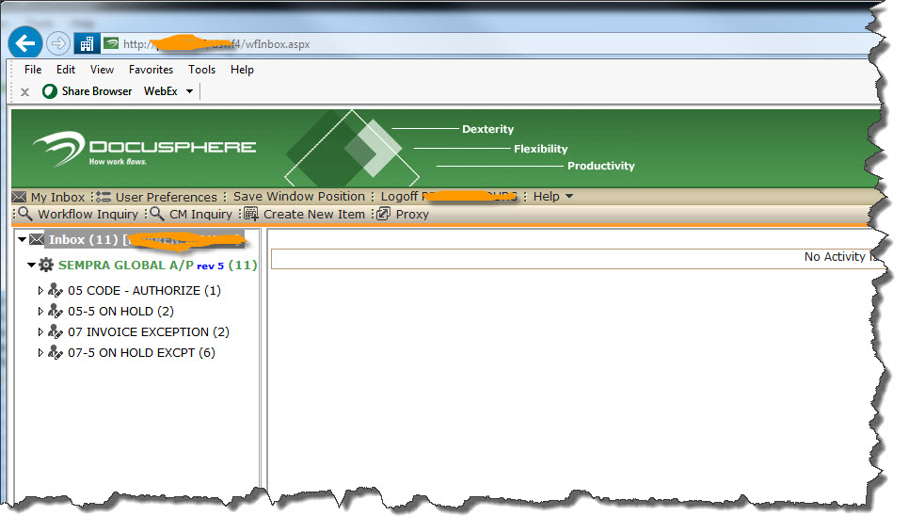Close the WebEx toolbar with X

[24, 91]
